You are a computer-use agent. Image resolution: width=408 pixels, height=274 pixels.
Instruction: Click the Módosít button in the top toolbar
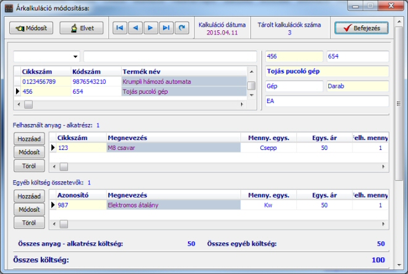(x=32, y=28)
